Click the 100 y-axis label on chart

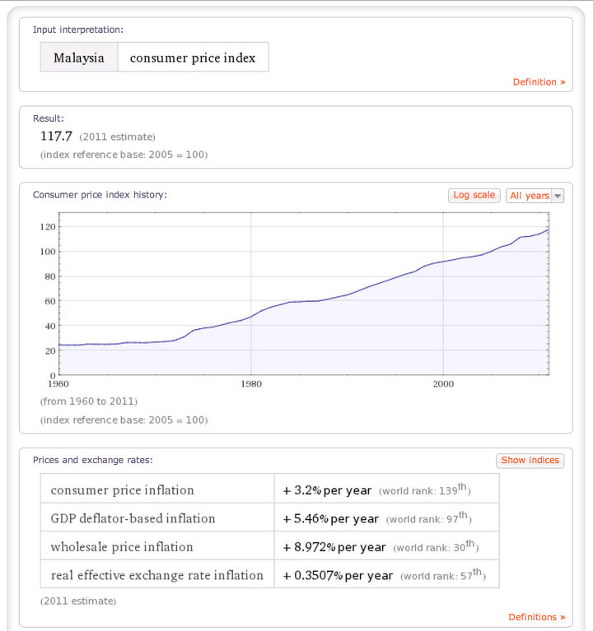(x=48, y=252)
